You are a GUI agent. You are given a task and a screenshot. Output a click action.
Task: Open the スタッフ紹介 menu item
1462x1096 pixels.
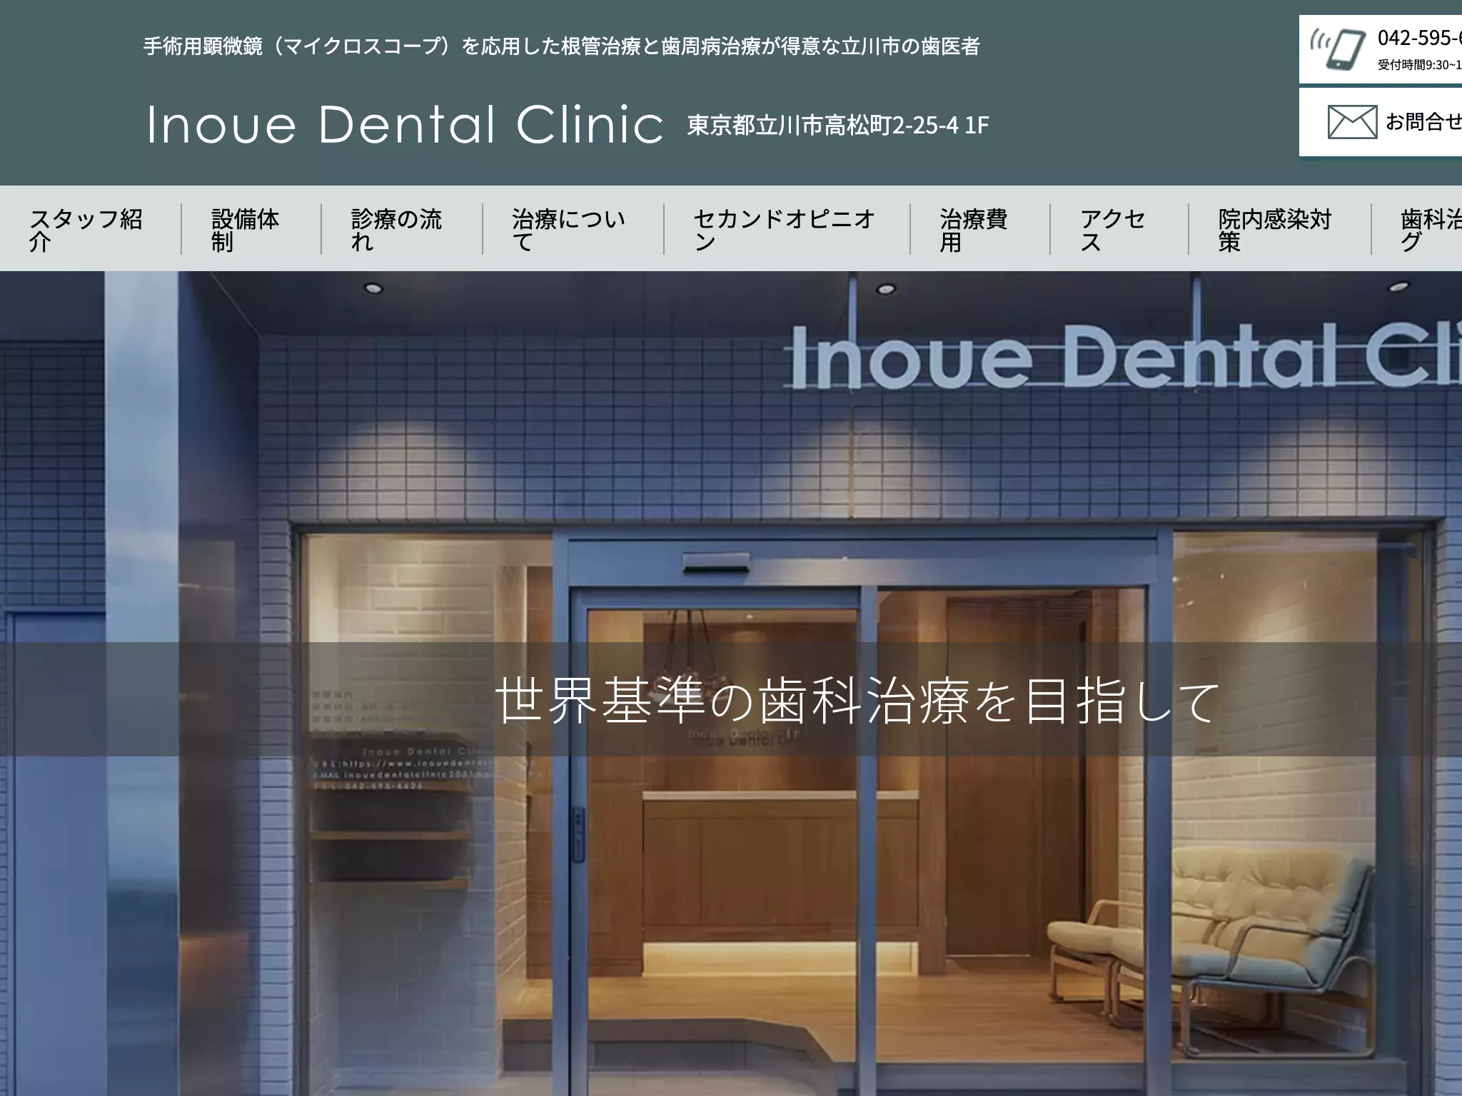pos(86,230)
